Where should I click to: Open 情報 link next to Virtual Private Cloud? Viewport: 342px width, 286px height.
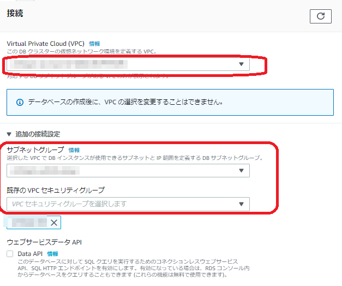[x=94, y=44]
